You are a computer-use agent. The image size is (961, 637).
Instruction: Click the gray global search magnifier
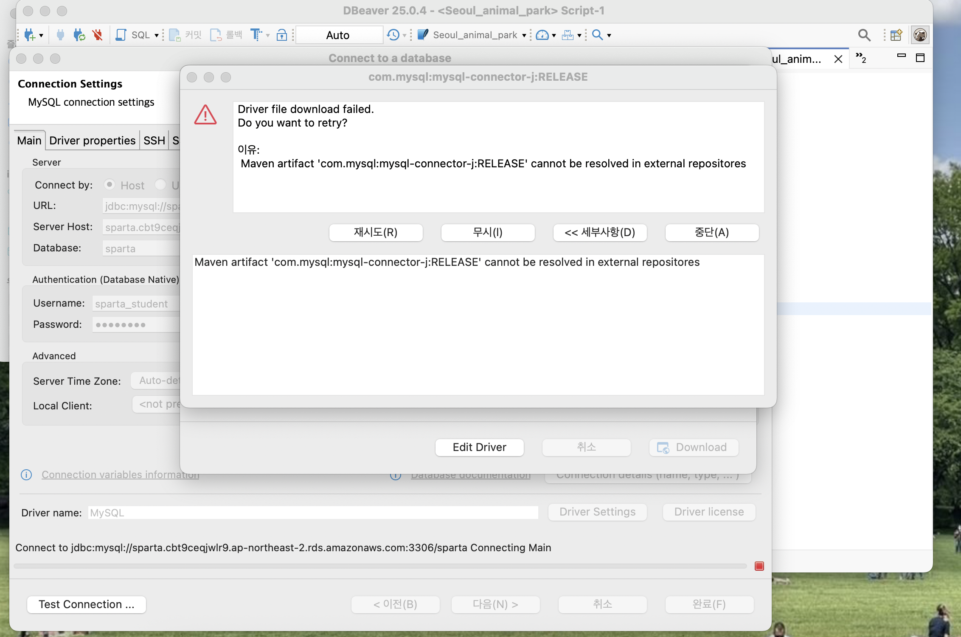864,35
